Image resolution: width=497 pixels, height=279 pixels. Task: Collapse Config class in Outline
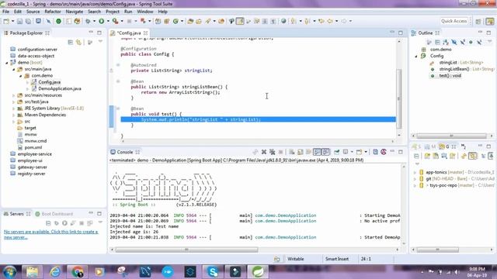point(416,57)
